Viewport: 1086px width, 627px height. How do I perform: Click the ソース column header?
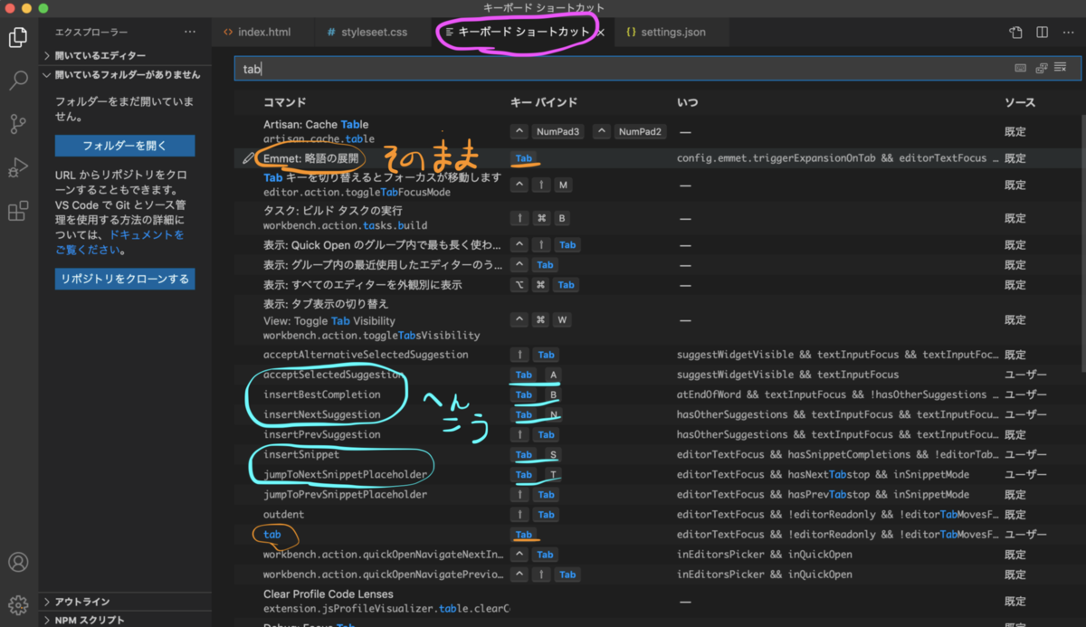coord(1020,102)
